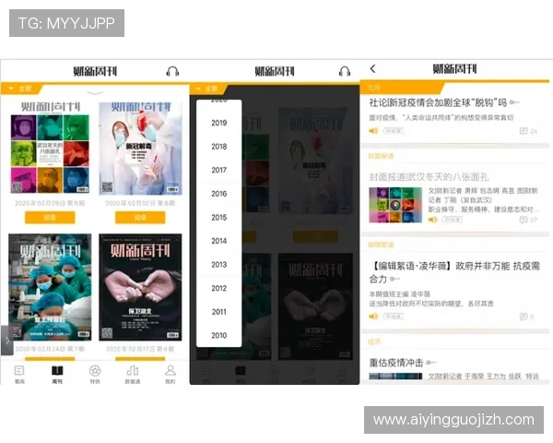Tap headphone icon in first screen header
553x443 pixels.
point(171,71)
